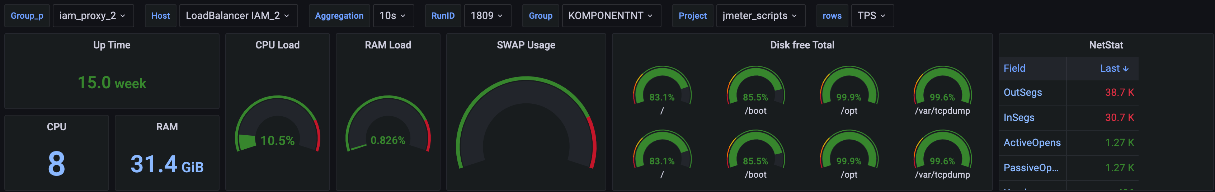This screenshot has height=192, width=1215.
Task: Click the Project variable label
Action: 692,15
